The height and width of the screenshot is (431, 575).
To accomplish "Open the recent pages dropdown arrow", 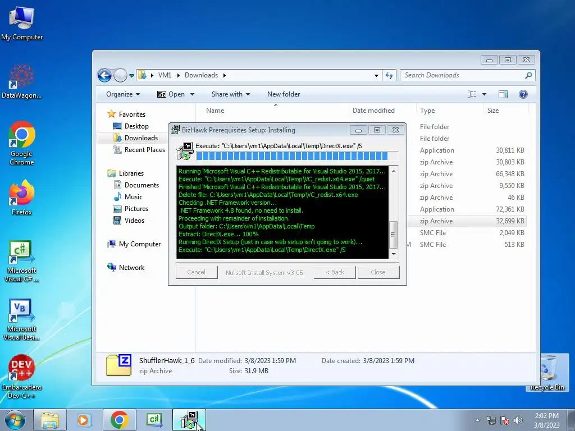I will point(131,76).
